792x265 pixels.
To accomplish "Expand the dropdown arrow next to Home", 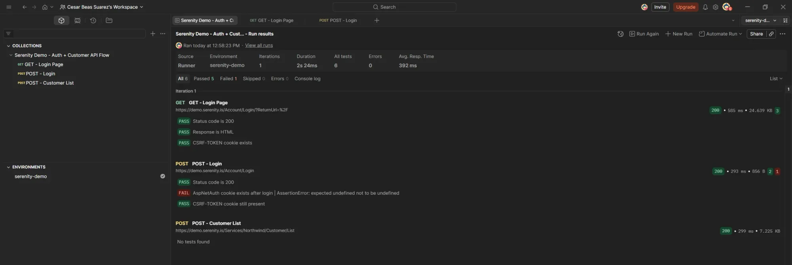I will coord(51,7).
